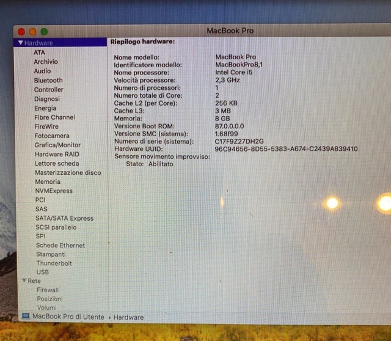
Task: Open SCSI parallelo entry
Action: point(56,227)
